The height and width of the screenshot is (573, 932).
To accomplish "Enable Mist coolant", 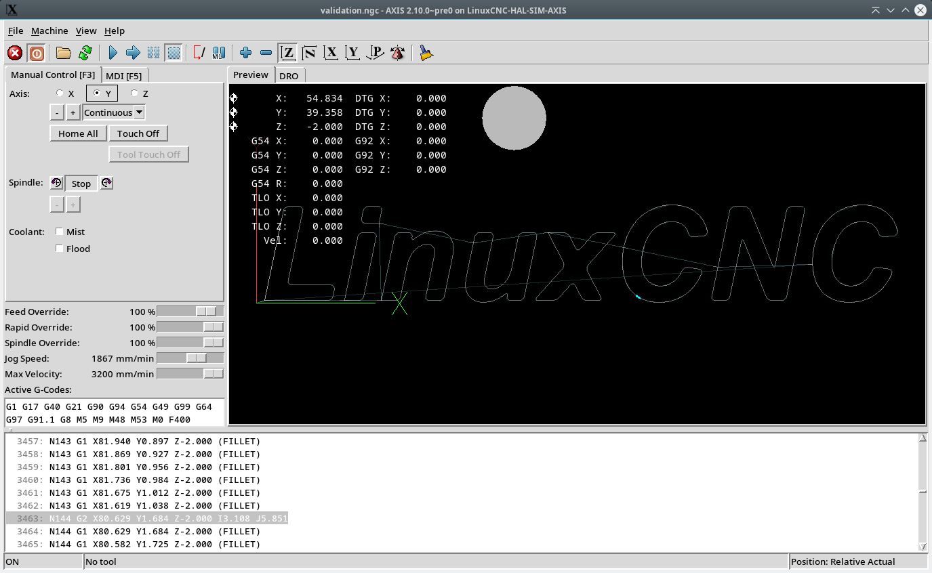I will (60, 232).
